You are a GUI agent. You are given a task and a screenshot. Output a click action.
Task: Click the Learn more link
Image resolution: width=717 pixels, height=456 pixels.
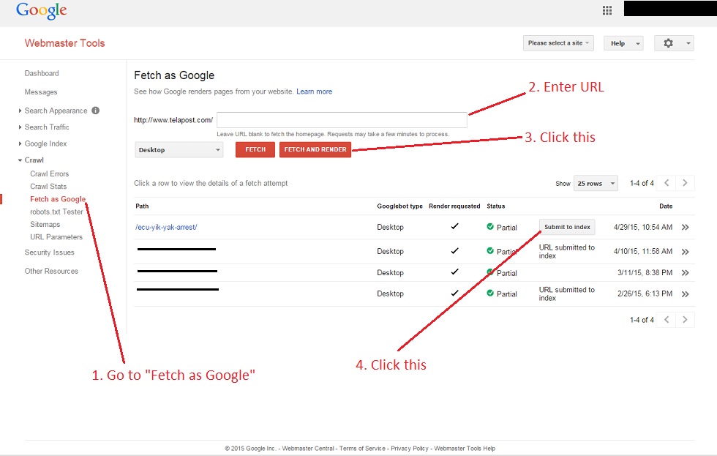[314, 91]
